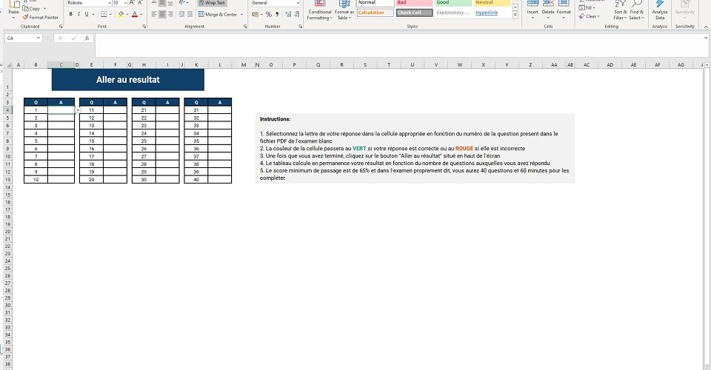Align text right in Alignment group
Viewport: 711px width, 370px height.
tap(170, 15)
